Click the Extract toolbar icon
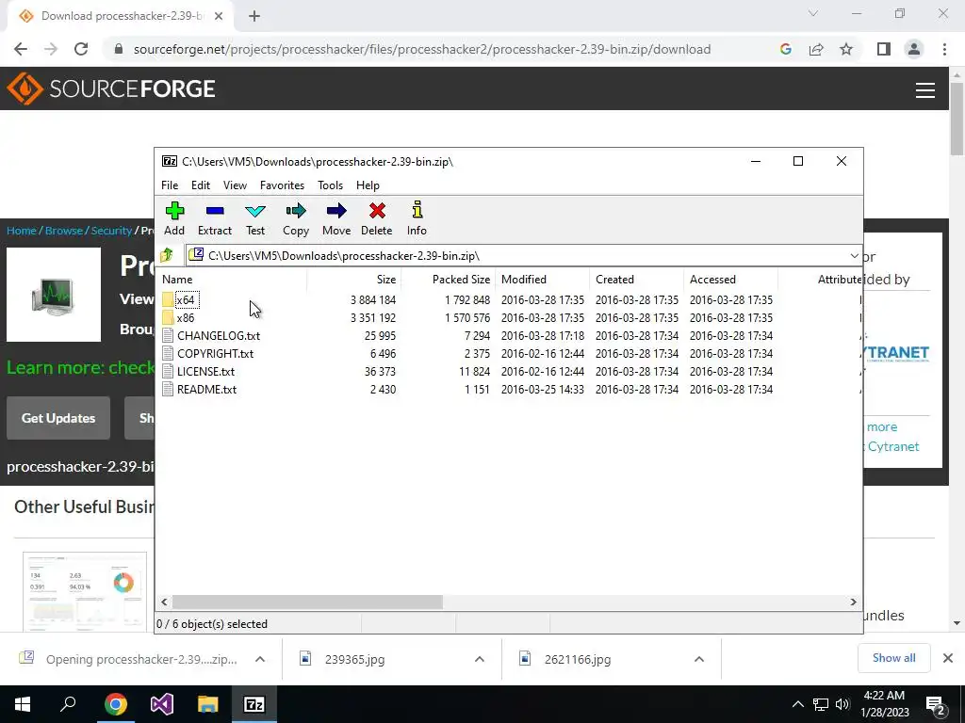 click(215, 212)
